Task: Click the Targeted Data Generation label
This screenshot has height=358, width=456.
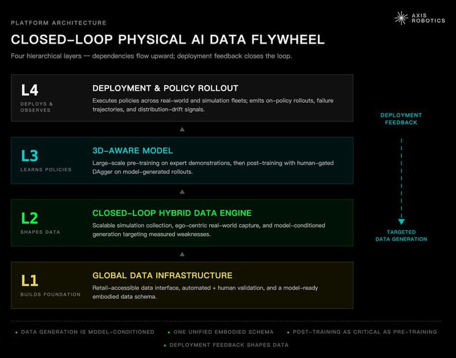Action: click(401, 236)
